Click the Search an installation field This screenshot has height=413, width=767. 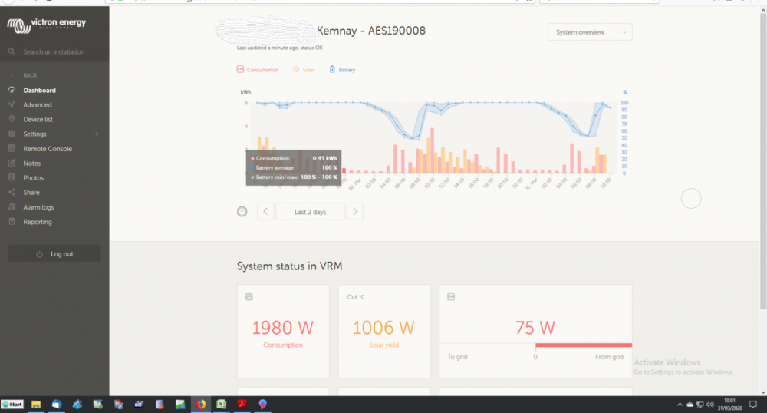tap(54, 52)
